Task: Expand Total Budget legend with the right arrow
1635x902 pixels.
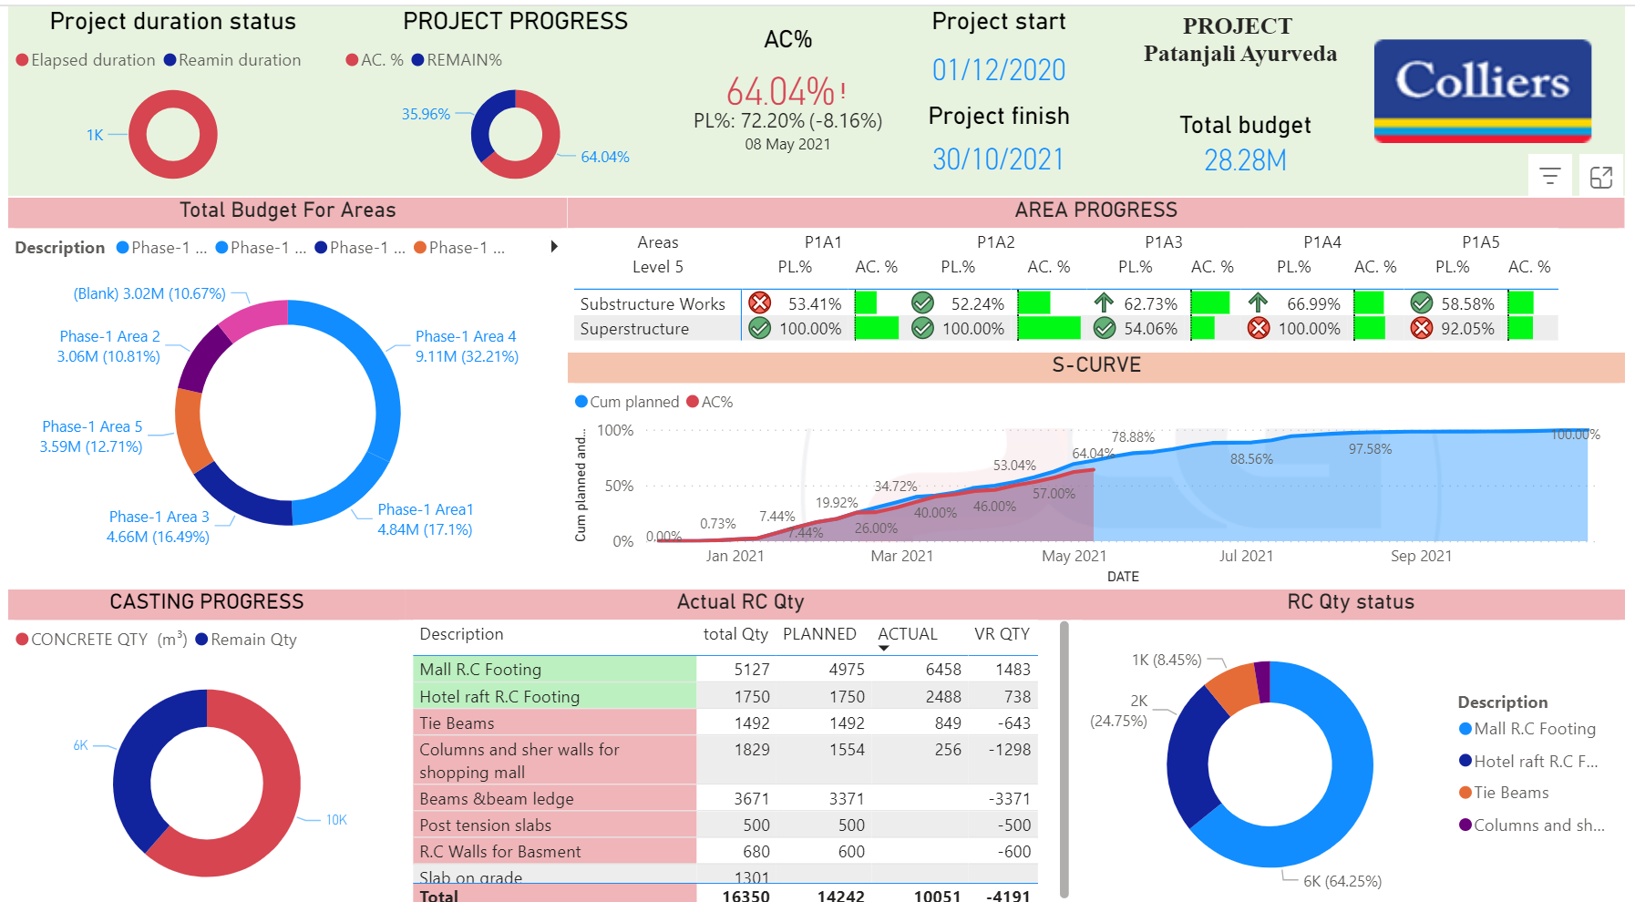Action: point(554,247)
